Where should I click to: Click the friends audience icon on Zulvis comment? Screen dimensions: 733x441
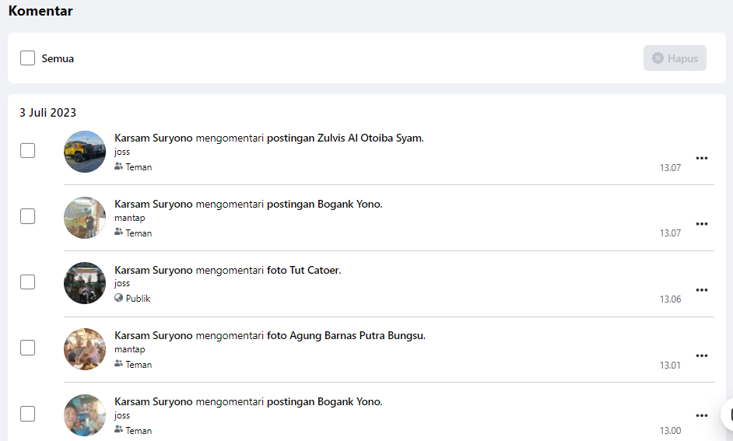pos(119,166)
